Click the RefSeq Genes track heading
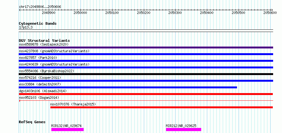282x133 pixels. click(x=32, y=122)
